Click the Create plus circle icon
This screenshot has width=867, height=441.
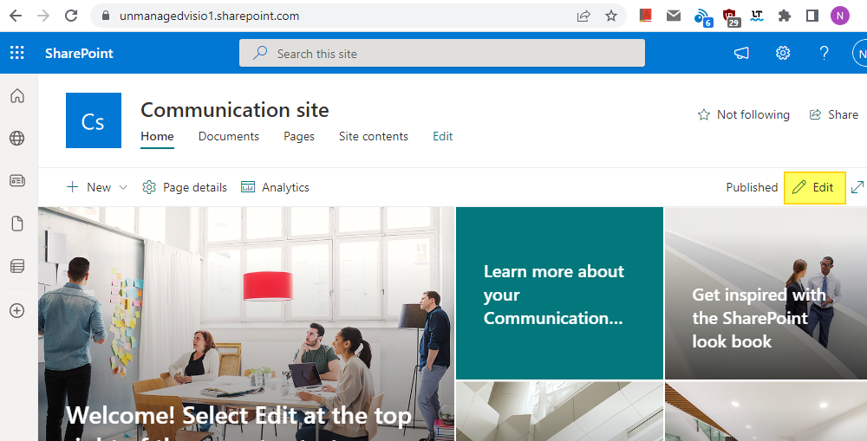pyautogui.click(x=17, y=310)
